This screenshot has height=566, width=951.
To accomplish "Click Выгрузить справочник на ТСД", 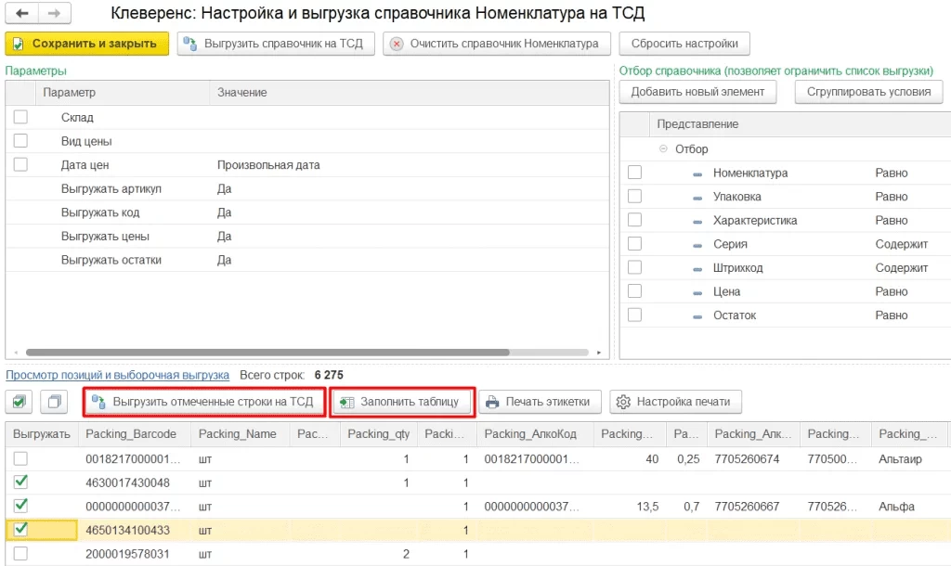I will [x=276, y=44].
